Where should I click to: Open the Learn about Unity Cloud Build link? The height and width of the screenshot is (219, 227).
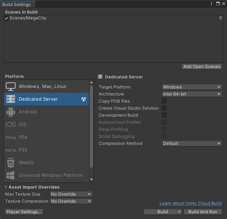(191, 203)
